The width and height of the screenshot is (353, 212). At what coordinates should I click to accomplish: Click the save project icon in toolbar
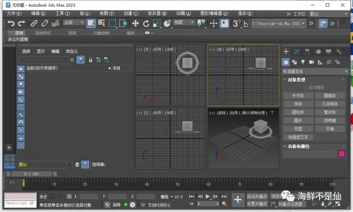click(323, 23)
